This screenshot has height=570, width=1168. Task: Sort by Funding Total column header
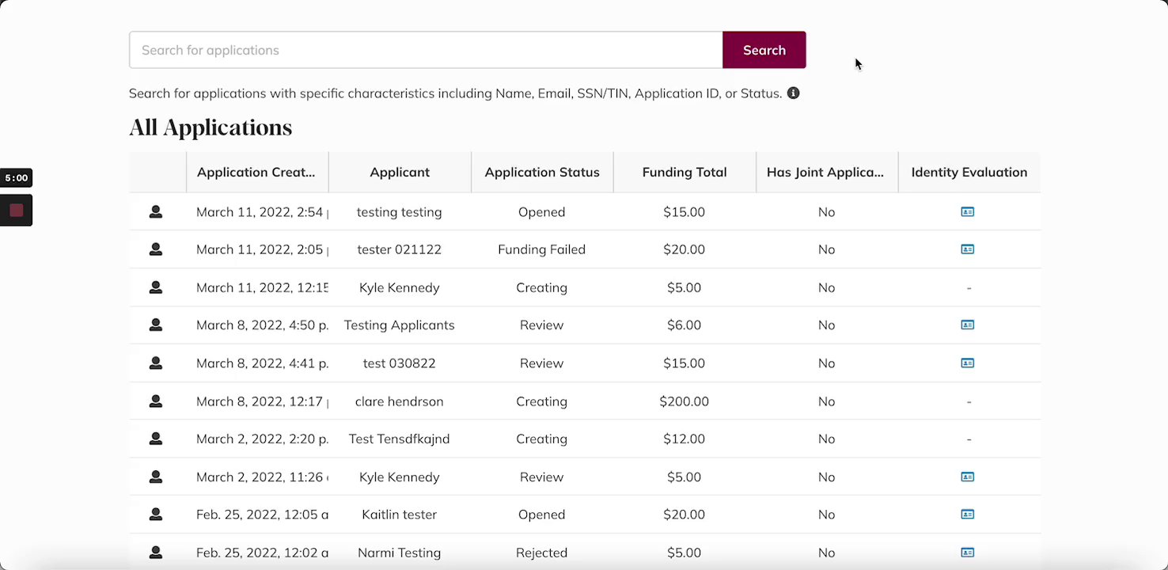pos(684,173)
